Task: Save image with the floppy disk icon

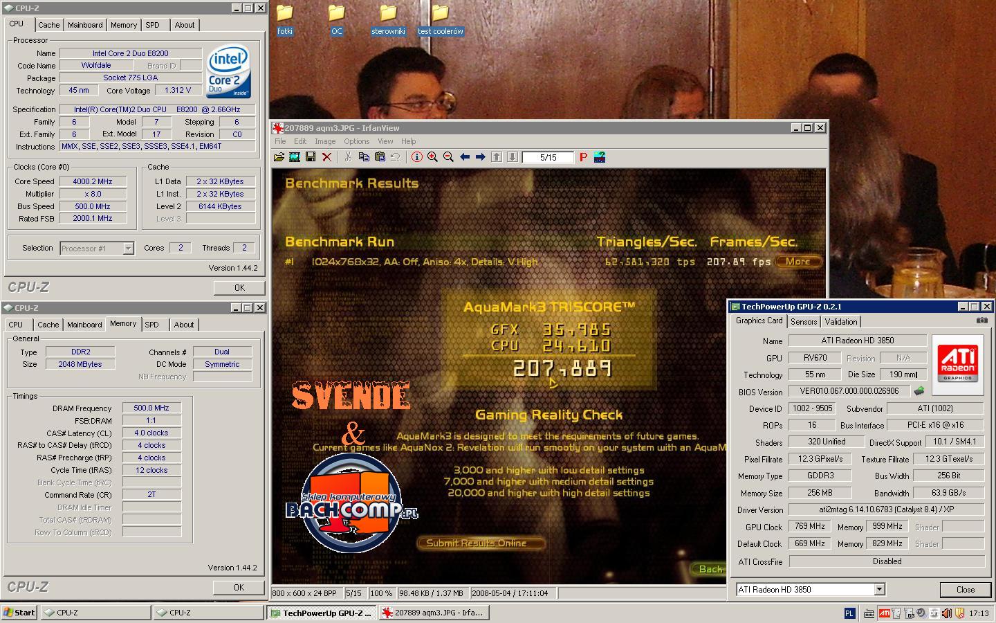Action: 311,157
